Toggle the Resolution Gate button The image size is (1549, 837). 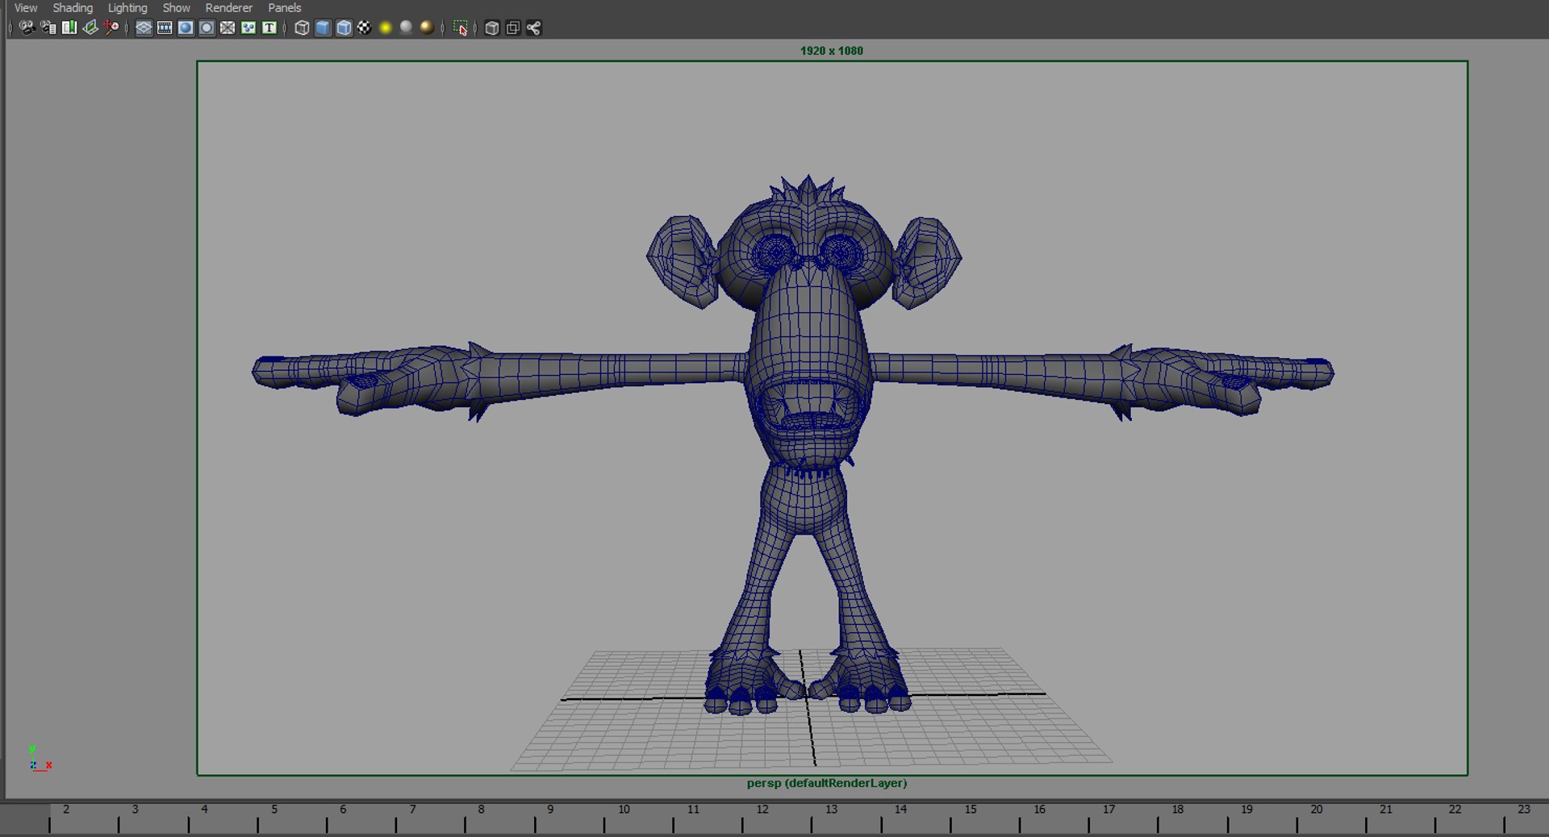click(x=186, y=28)
